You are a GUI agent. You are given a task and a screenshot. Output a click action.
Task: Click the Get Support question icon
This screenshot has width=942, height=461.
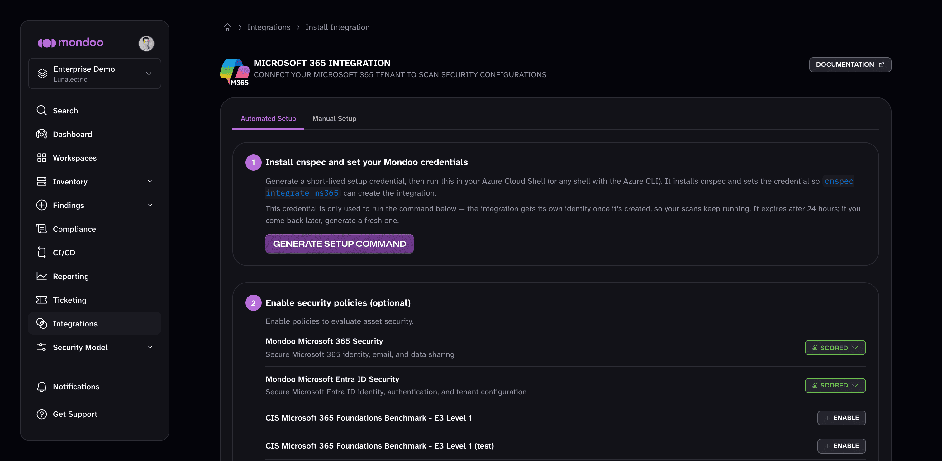pos(42,414)
